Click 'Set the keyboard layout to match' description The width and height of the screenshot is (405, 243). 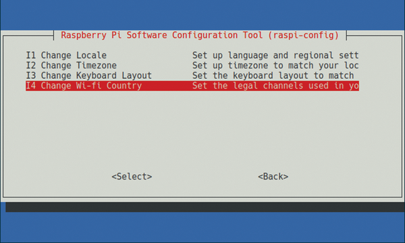coord(273,76)
